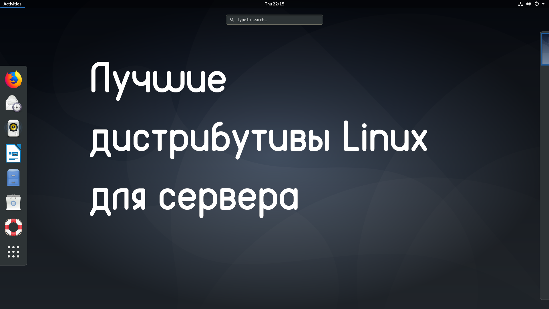
Task: Click the Activities menu item
Action: 12,4
